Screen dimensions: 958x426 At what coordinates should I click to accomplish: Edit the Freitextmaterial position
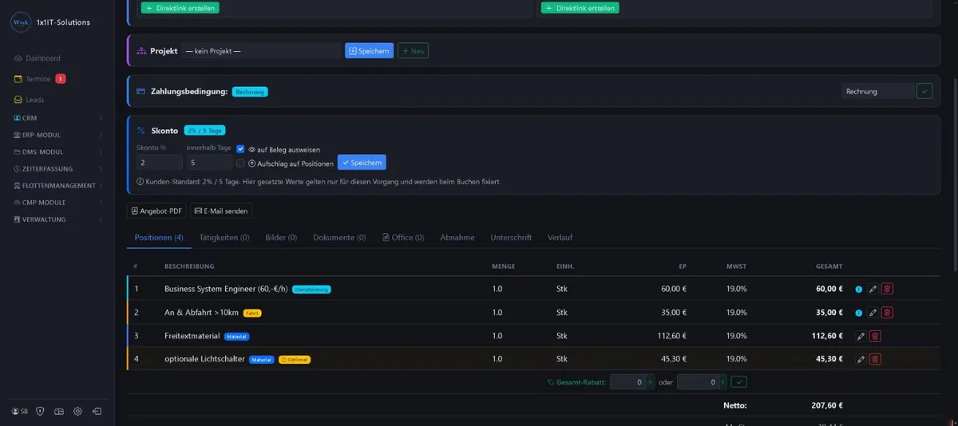[861, 336]
